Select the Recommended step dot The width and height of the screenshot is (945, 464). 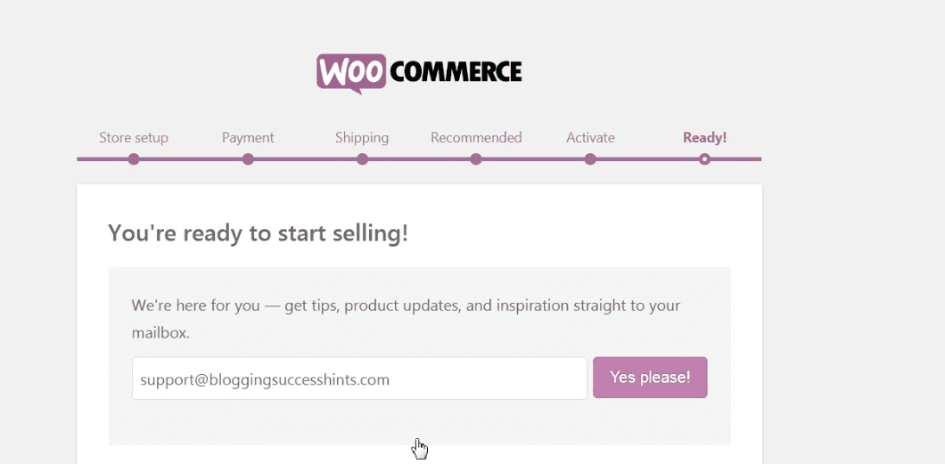tap(476, 159)
